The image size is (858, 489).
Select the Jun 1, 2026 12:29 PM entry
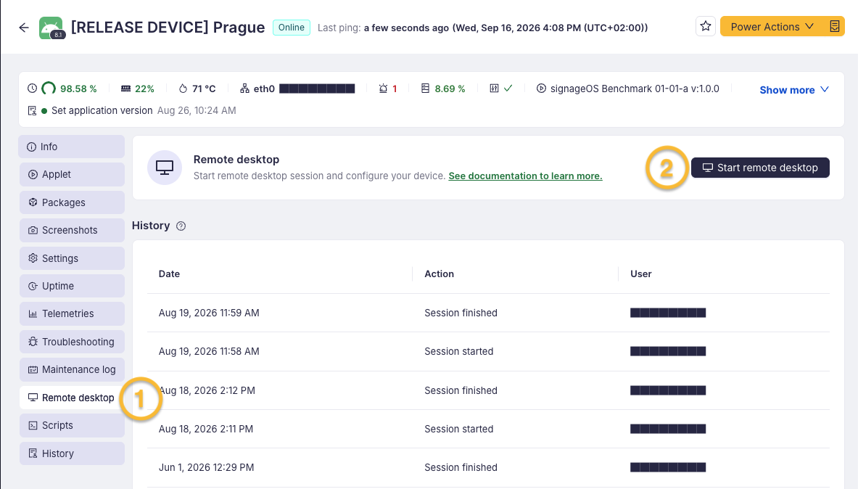pyautogui.click(x=488, y=468)
